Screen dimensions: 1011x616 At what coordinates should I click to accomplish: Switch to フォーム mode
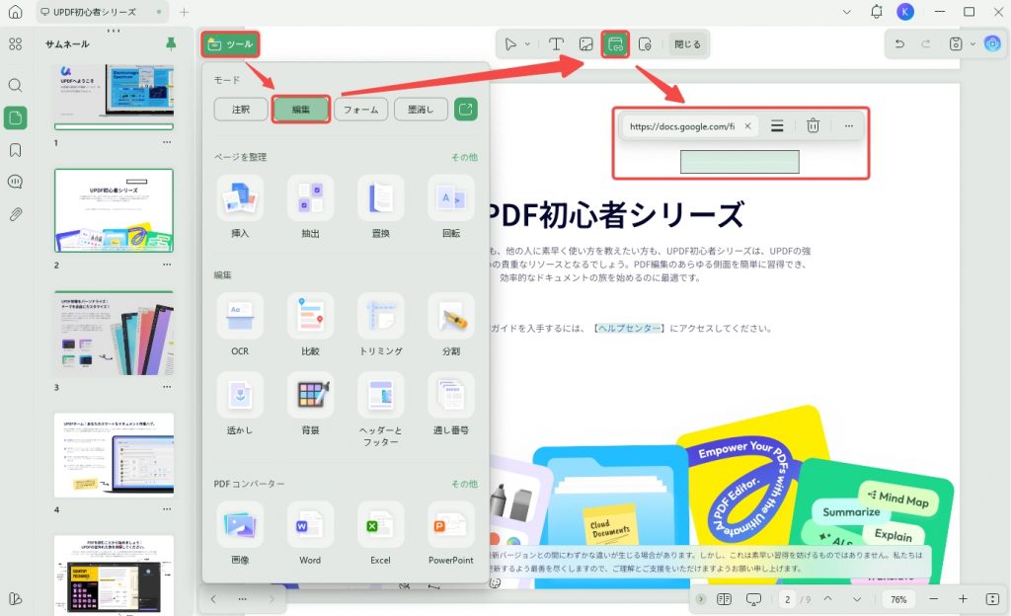point(361,110)
